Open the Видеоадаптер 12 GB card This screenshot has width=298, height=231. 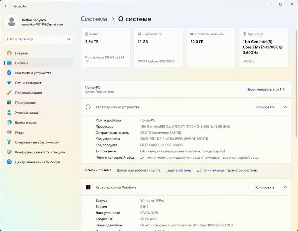[x=158, y=47]
